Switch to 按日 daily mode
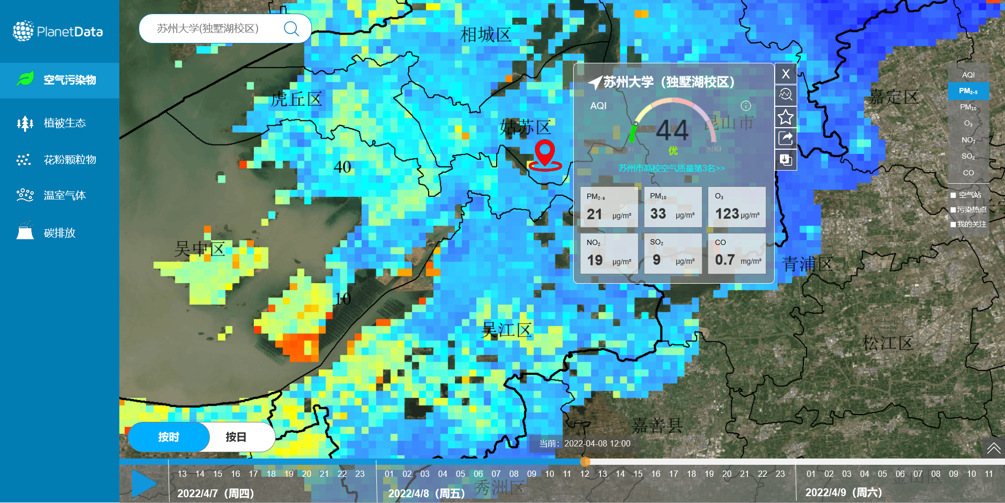This screenshot has height=503, width=1005. pyautogui.click(x=236, y=437)
